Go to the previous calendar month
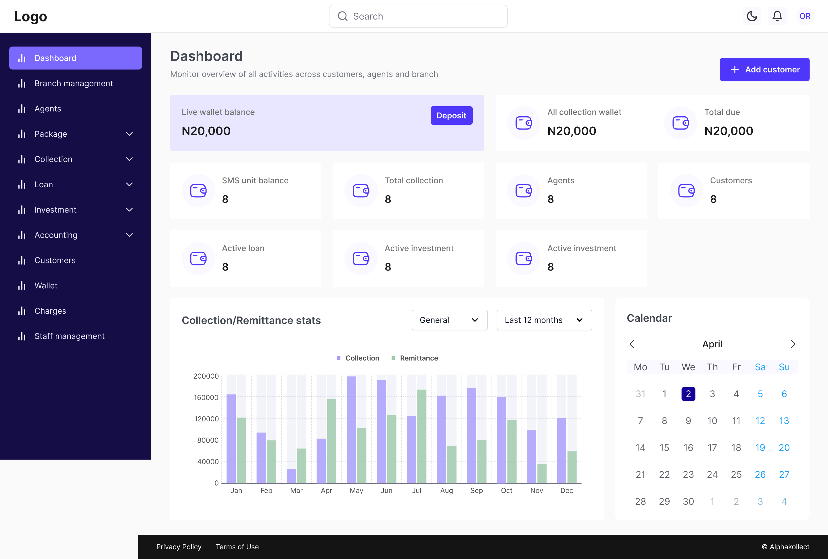The image size is (828, 559). point(632,344)
